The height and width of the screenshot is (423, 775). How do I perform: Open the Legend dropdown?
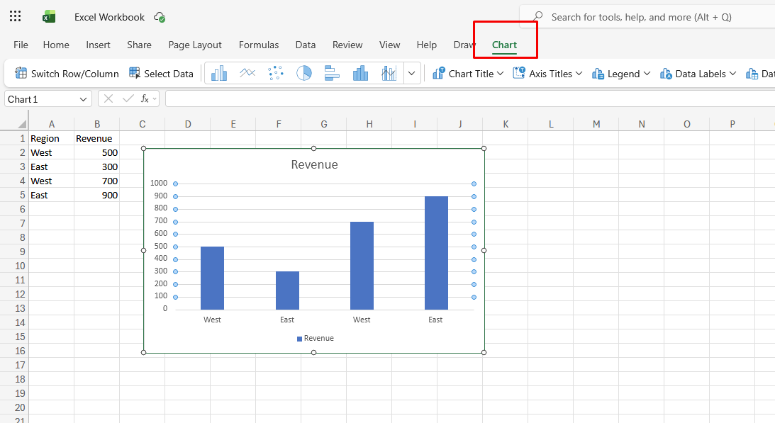(621, 74)
